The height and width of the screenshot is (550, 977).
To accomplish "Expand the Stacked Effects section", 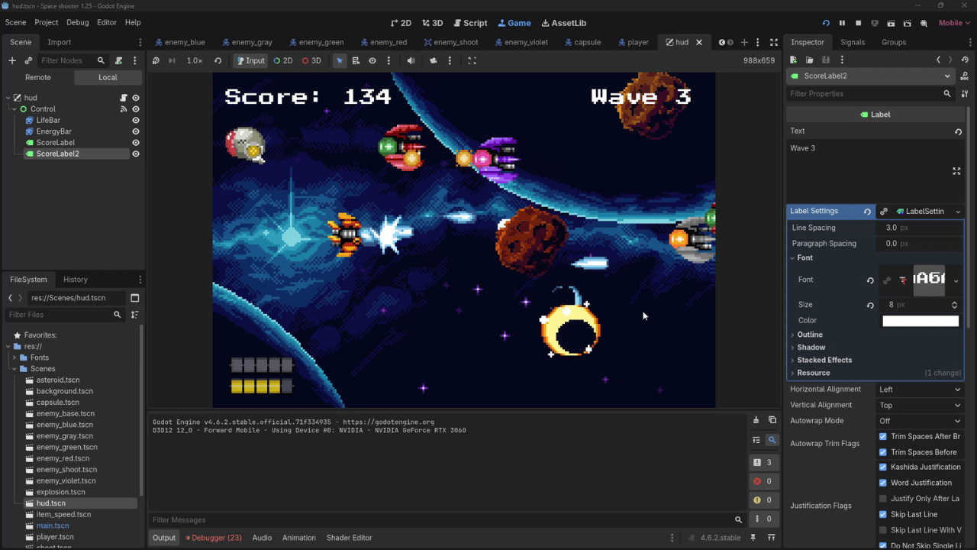I will click(x=824, y=360).
